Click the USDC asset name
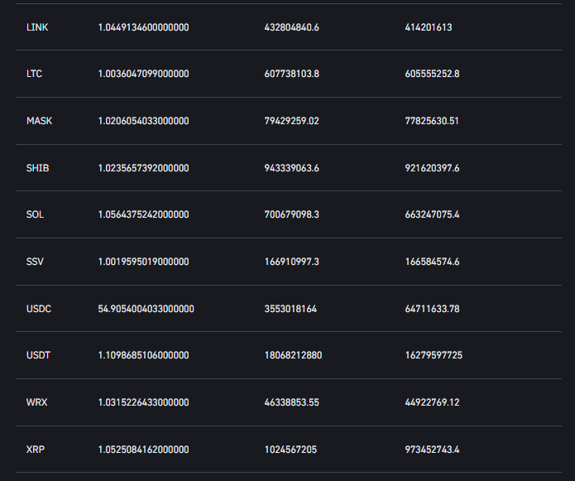 tap(39, 309)
